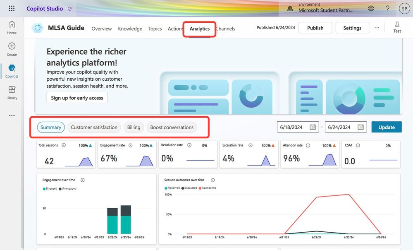This screenshot has height=250, width=413.
Task: Click the end date field 6/24/2024
Action: coord(346,127)
